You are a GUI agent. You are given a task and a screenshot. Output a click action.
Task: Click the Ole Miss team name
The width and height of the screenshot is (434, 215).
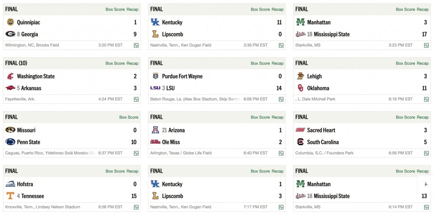pyautogui.click(x=171, y=142)
